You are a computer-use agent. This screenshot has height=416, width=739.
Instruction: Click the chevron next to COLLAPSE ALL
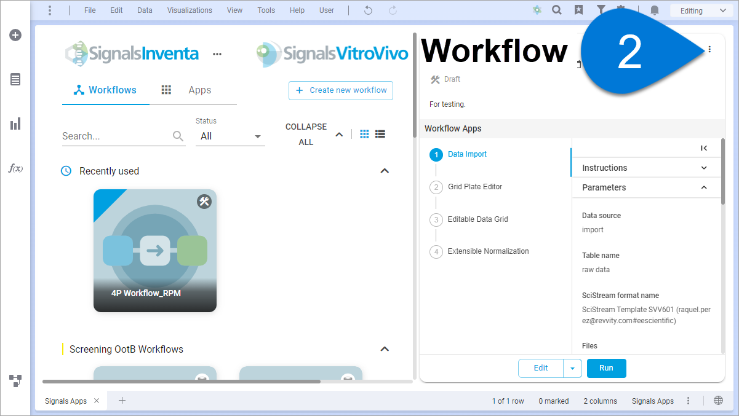tap(339, 135)
